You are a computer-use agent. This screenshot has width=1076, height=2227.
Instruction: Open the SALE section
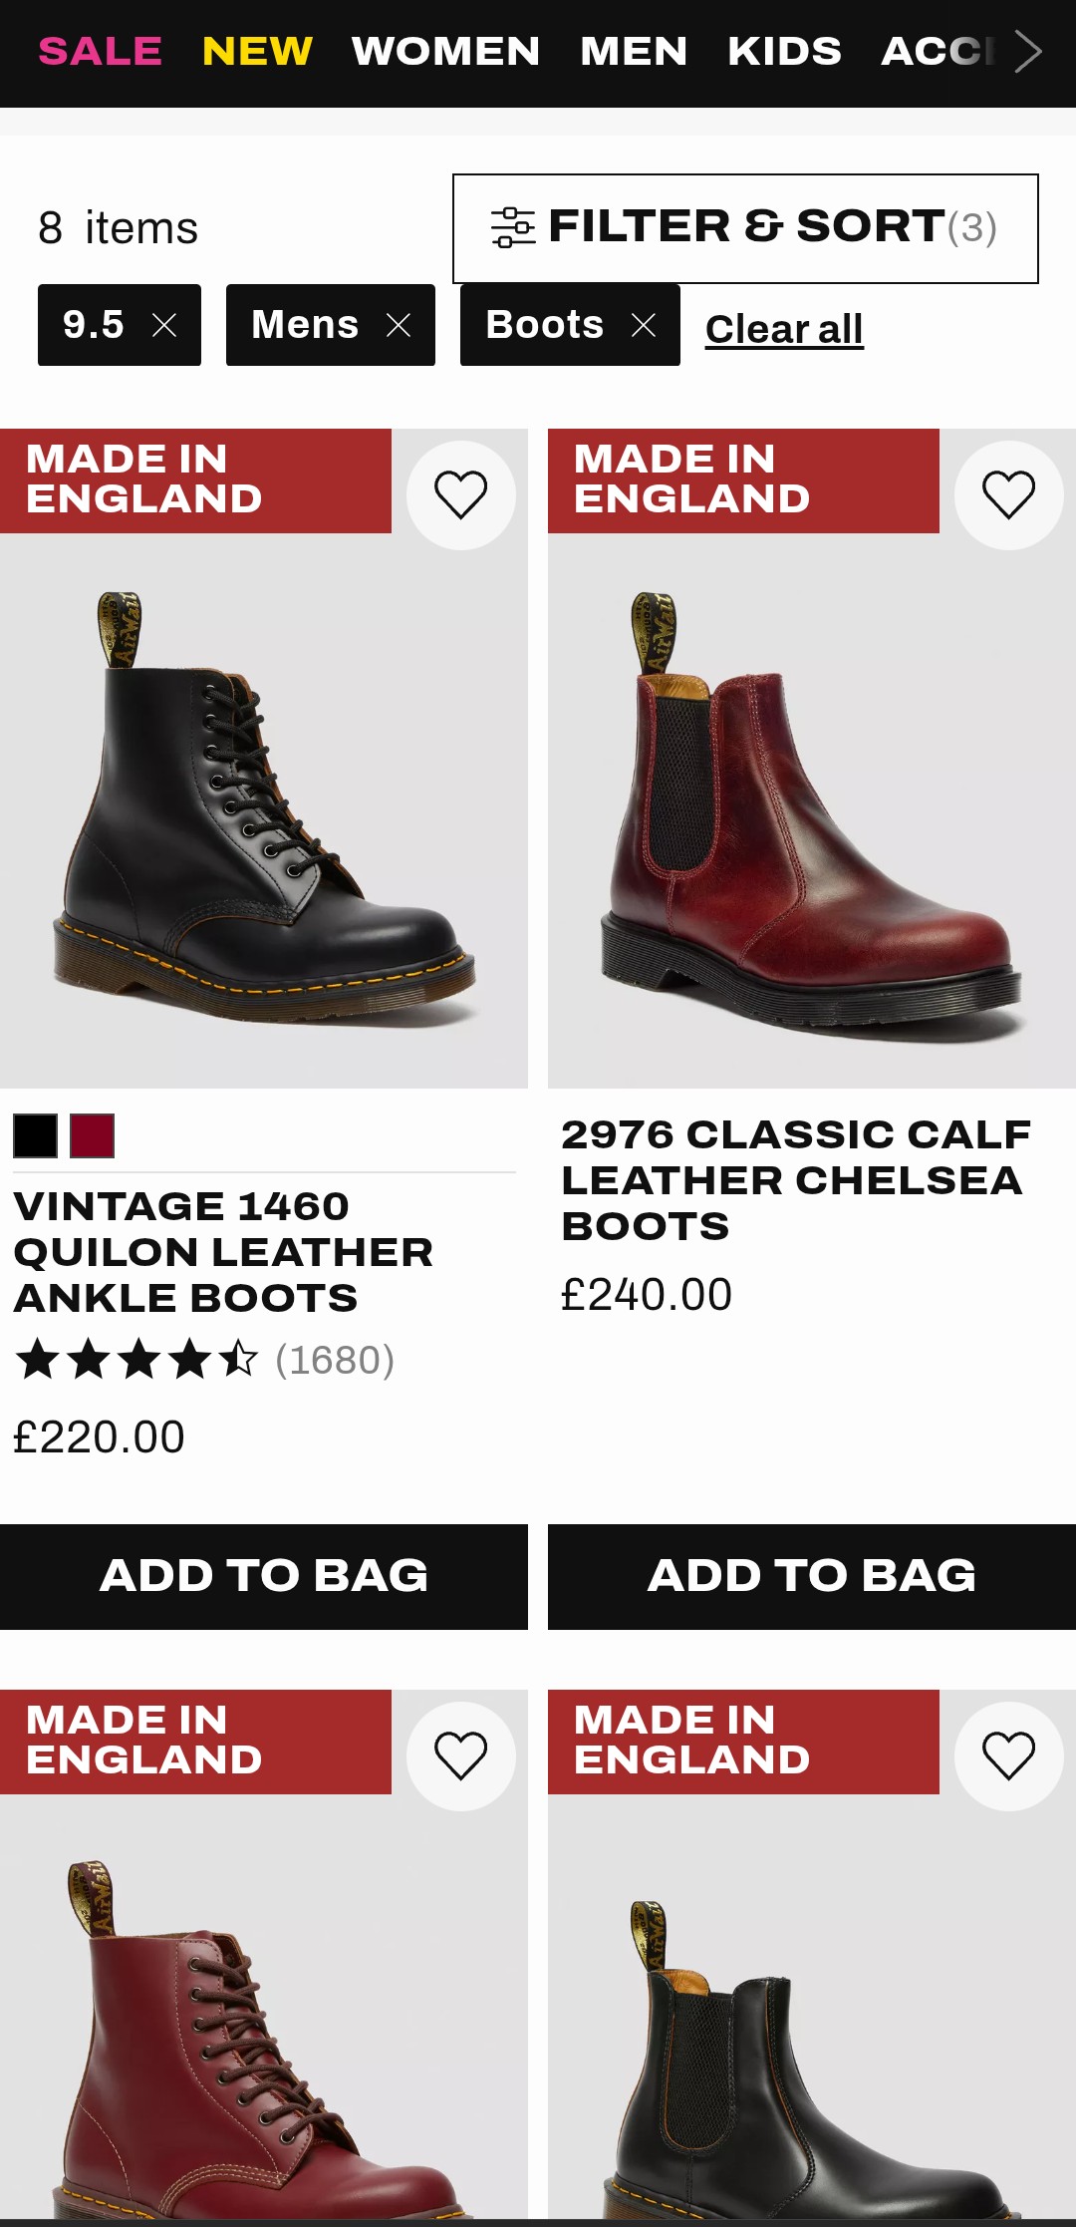coord(100,51)
